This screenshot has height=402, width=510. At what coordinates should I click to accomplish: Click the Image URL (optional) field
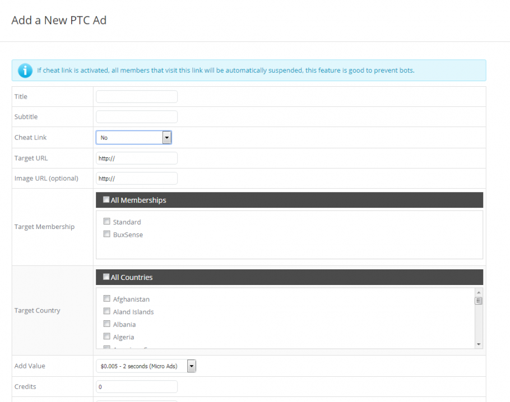tap(137, 179)
